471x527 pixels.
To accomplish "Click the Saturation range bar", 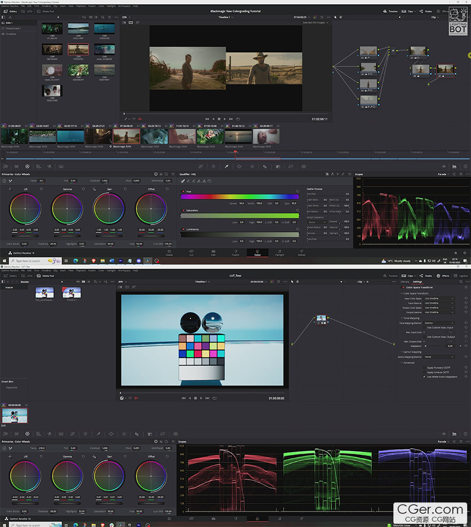I will point(240,216).
